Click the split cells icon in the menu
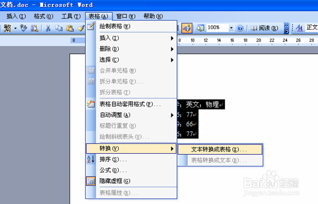 point(91,82)
